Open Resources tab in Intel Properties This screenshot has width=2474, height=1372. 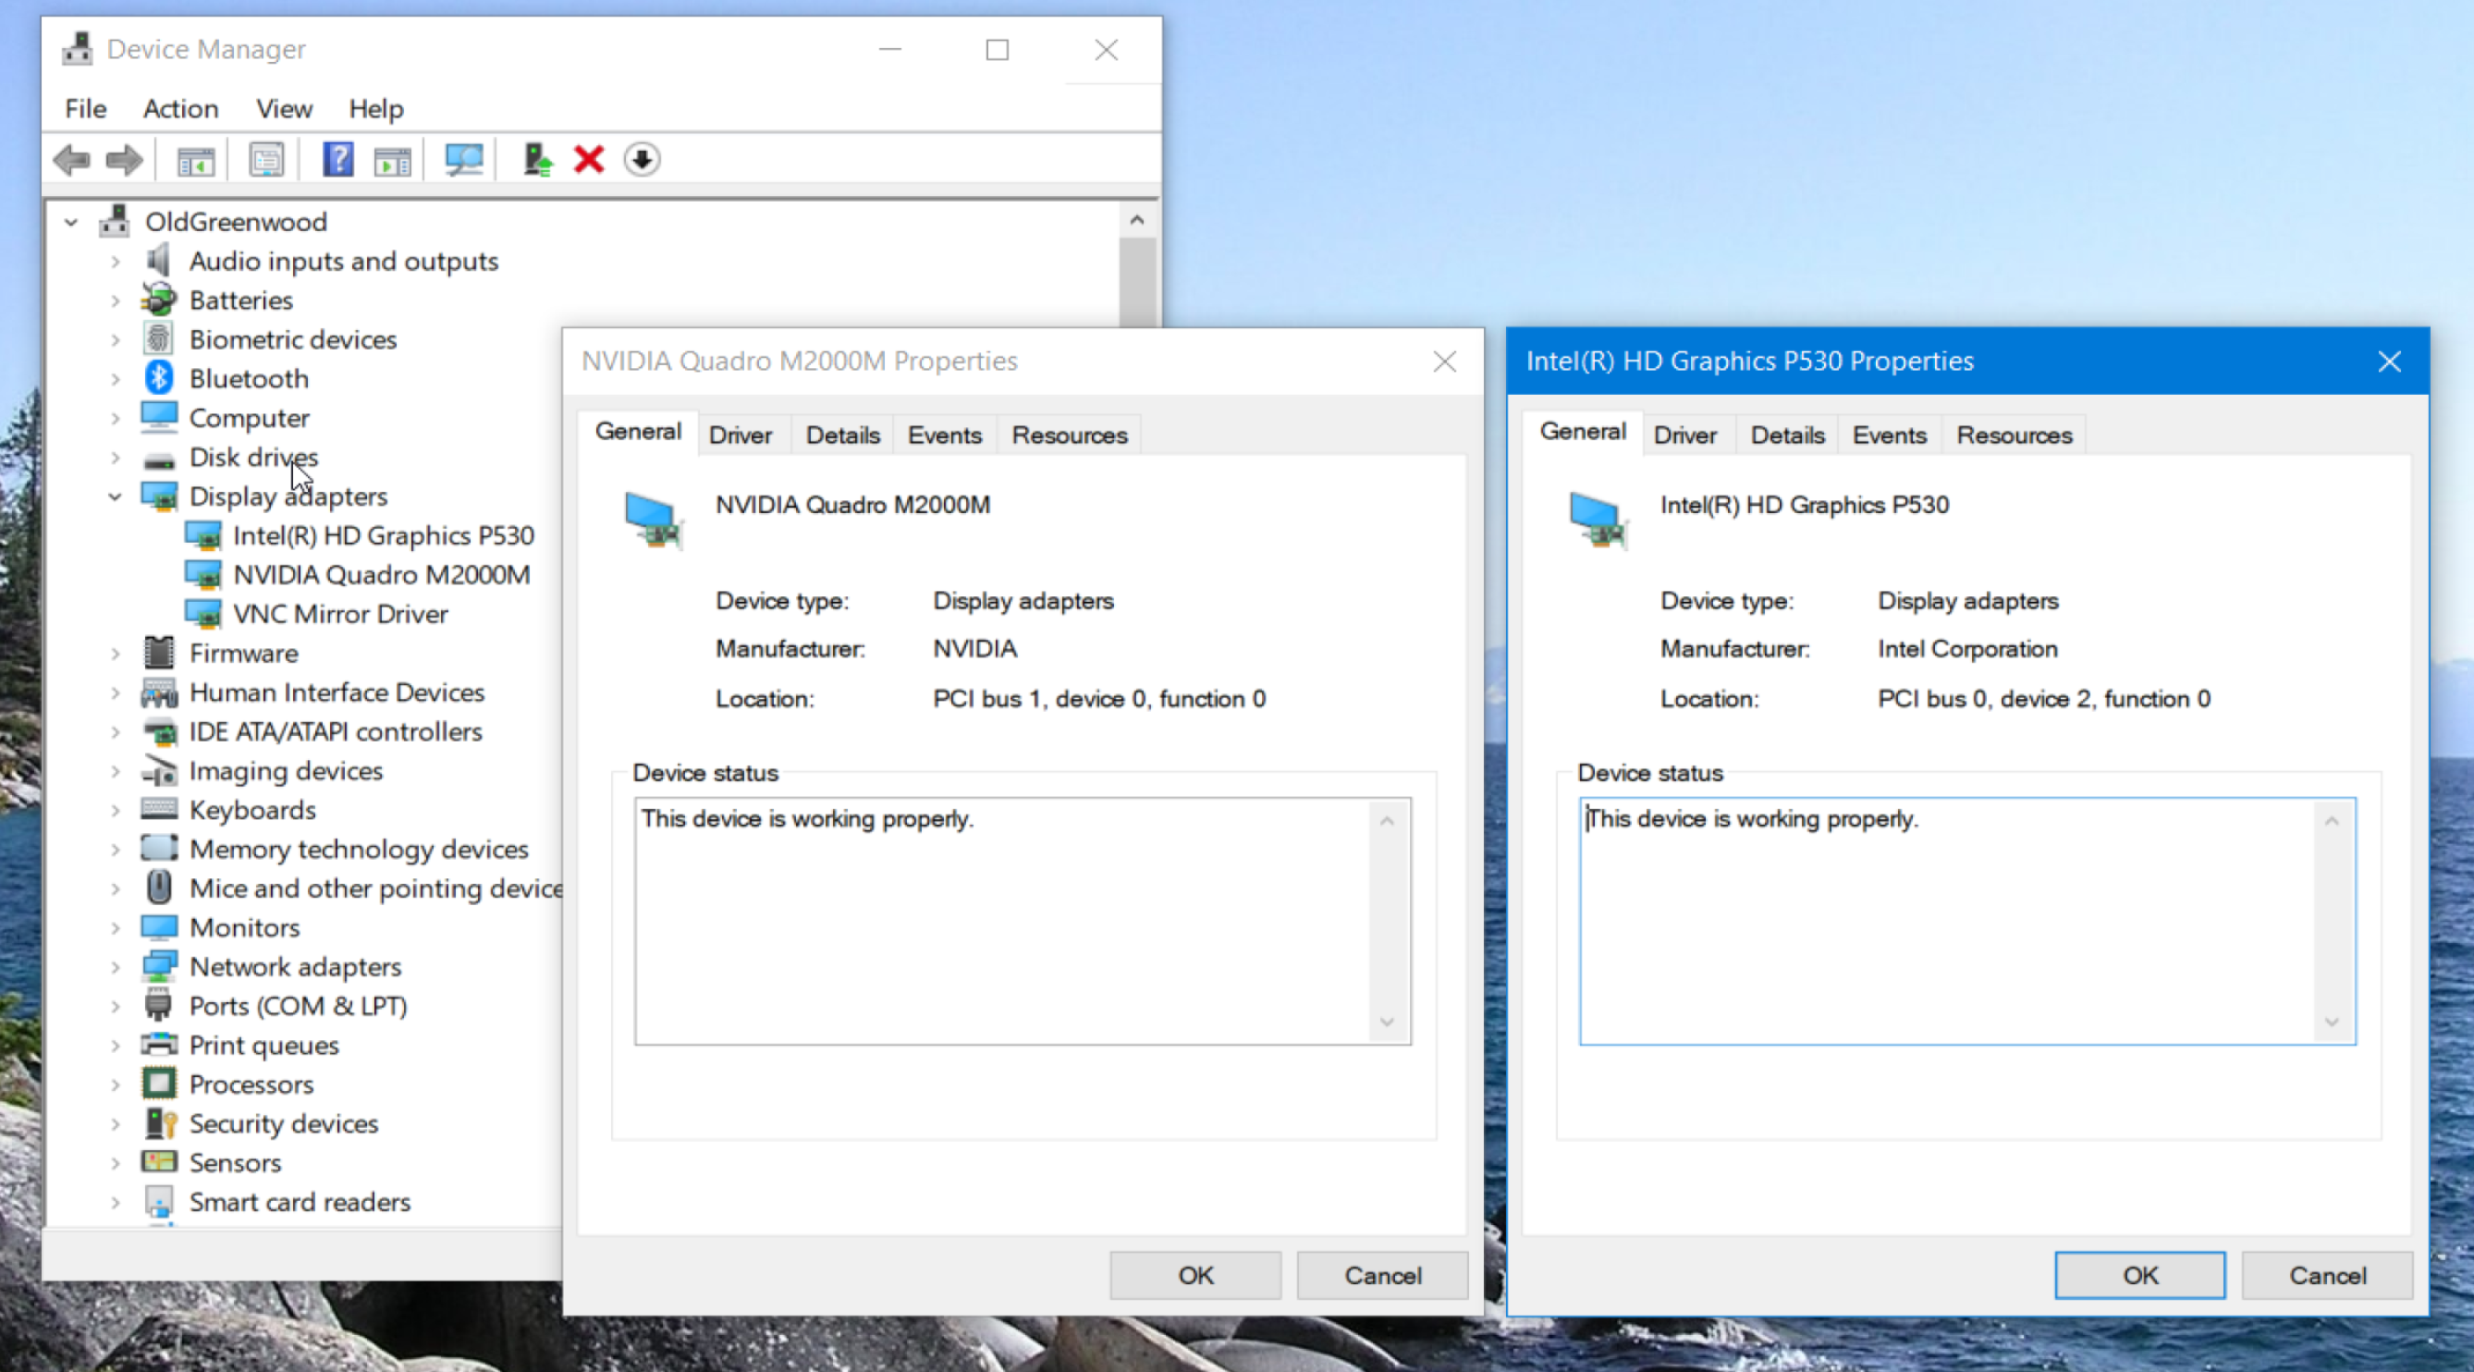(2014, 435)
